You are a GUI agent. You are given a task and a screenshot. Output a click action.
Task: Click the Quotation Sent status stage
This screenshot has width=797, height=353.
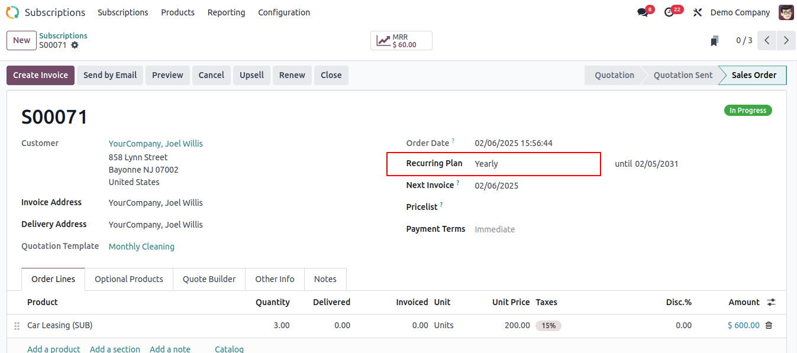683,75
